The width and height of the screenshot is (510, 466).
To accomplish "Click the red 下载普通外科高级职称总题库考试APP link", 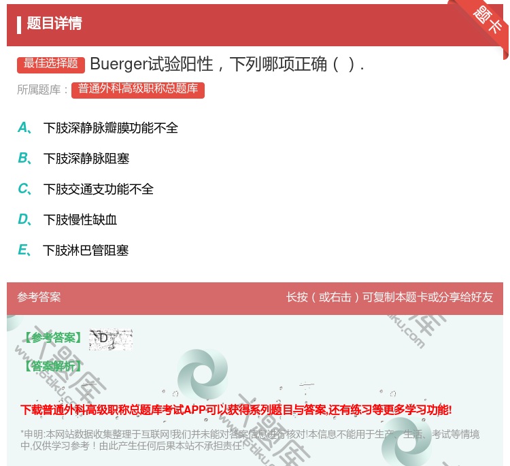I will point(236,410).
